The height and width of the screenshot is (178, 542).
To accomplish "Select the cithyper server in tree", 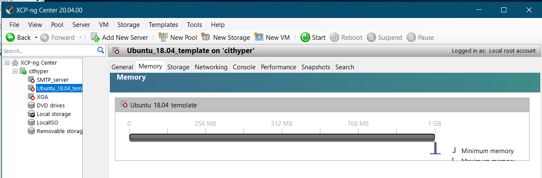I will coord(39,71).
